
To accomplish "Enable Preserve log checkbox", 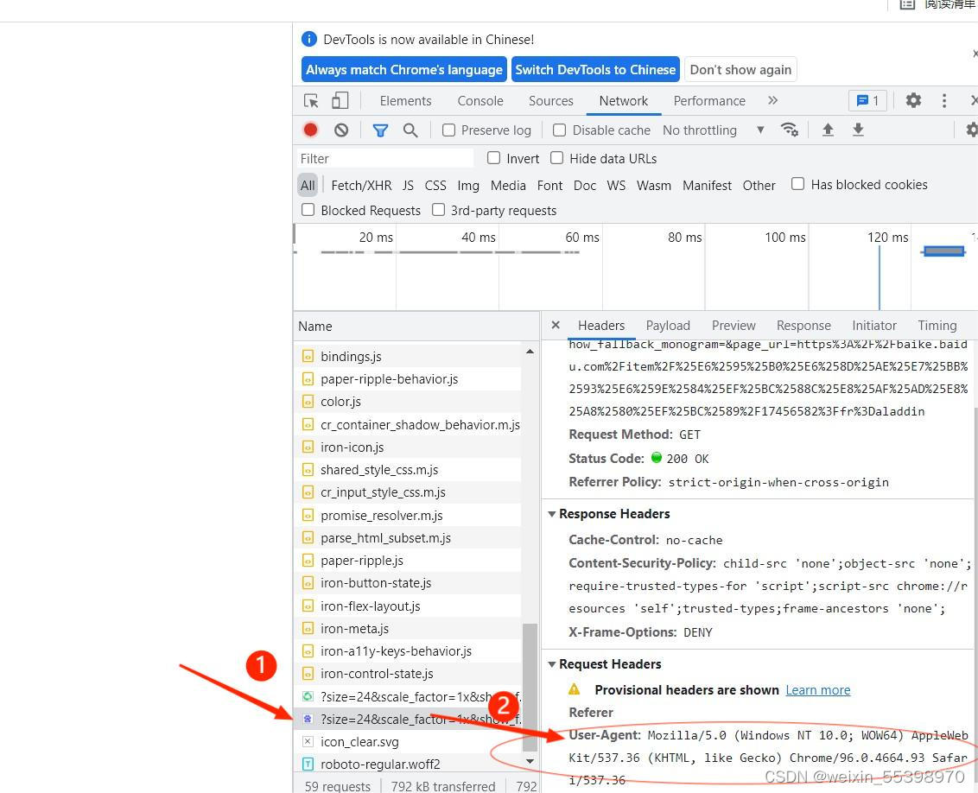I will [x=448, y=130].
